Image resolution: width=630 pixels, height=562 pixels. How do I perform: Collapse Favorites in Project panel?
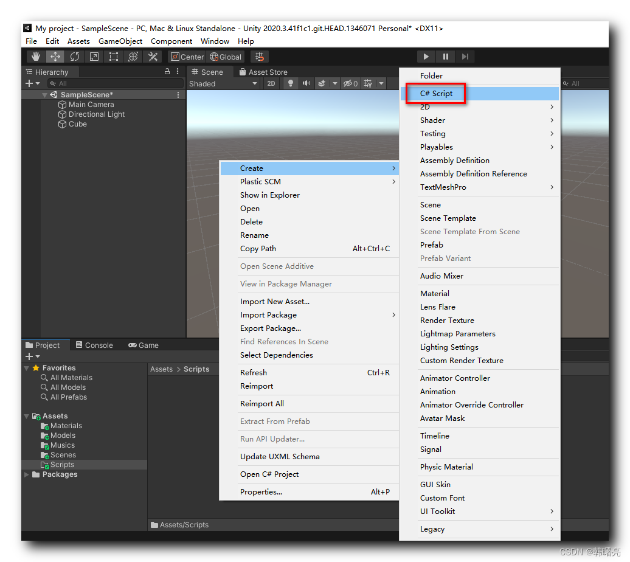click(27, 368)
